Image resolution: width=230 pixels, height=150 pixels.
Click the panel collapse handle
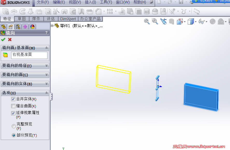coord(52,96)
